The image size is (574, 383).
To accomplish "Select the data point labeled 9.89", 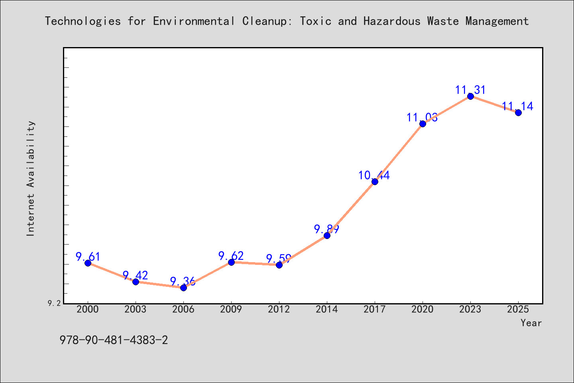I will pyautogui.click(x=327, y=235).
